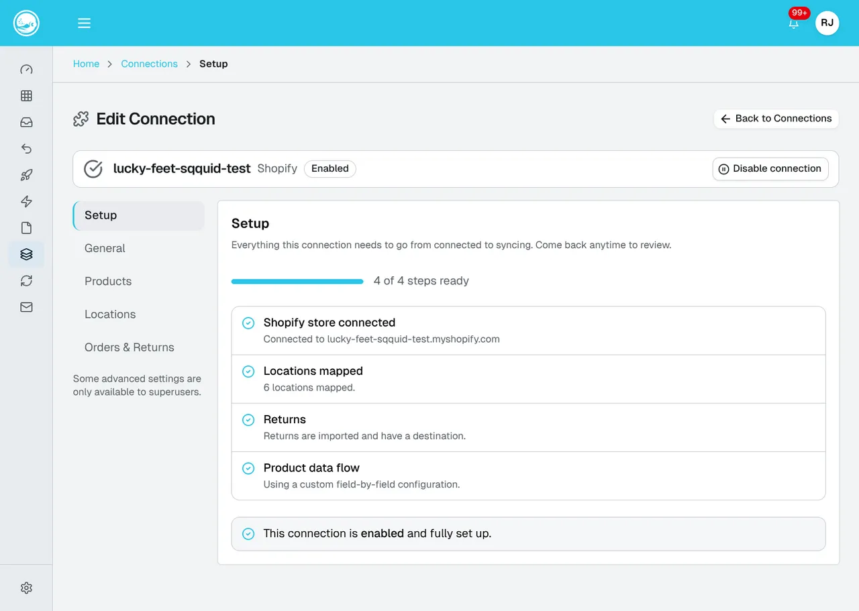The width and height of the screenshot is (859, 611).
Task: Open the settings gear in sidebar
Action: pos(26,588)
